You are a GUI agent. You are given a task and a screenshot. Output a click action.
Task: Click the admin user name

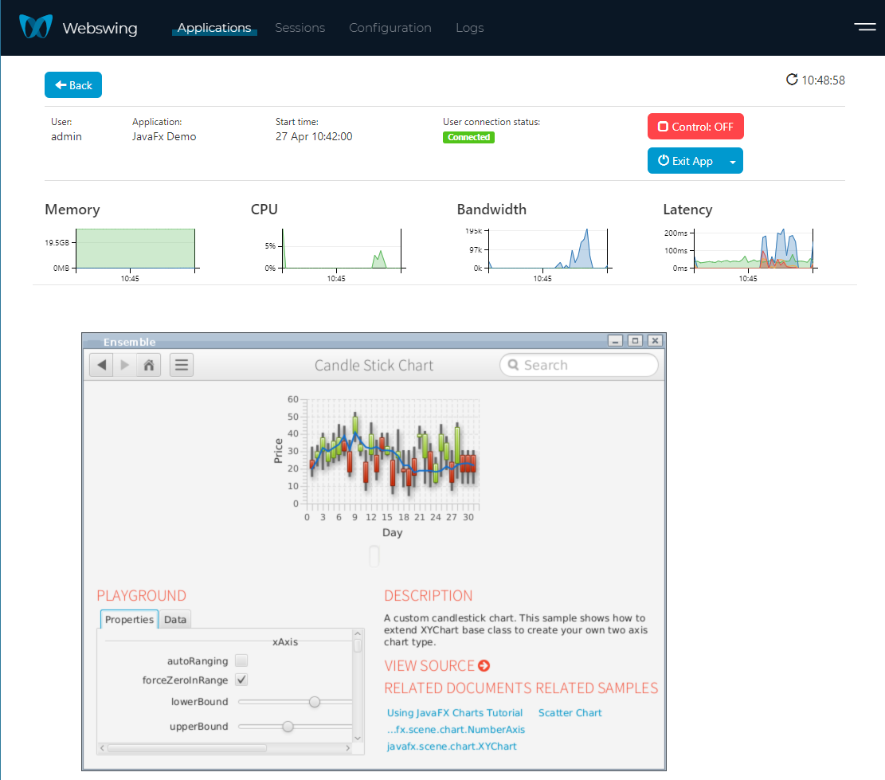(67, 136)
